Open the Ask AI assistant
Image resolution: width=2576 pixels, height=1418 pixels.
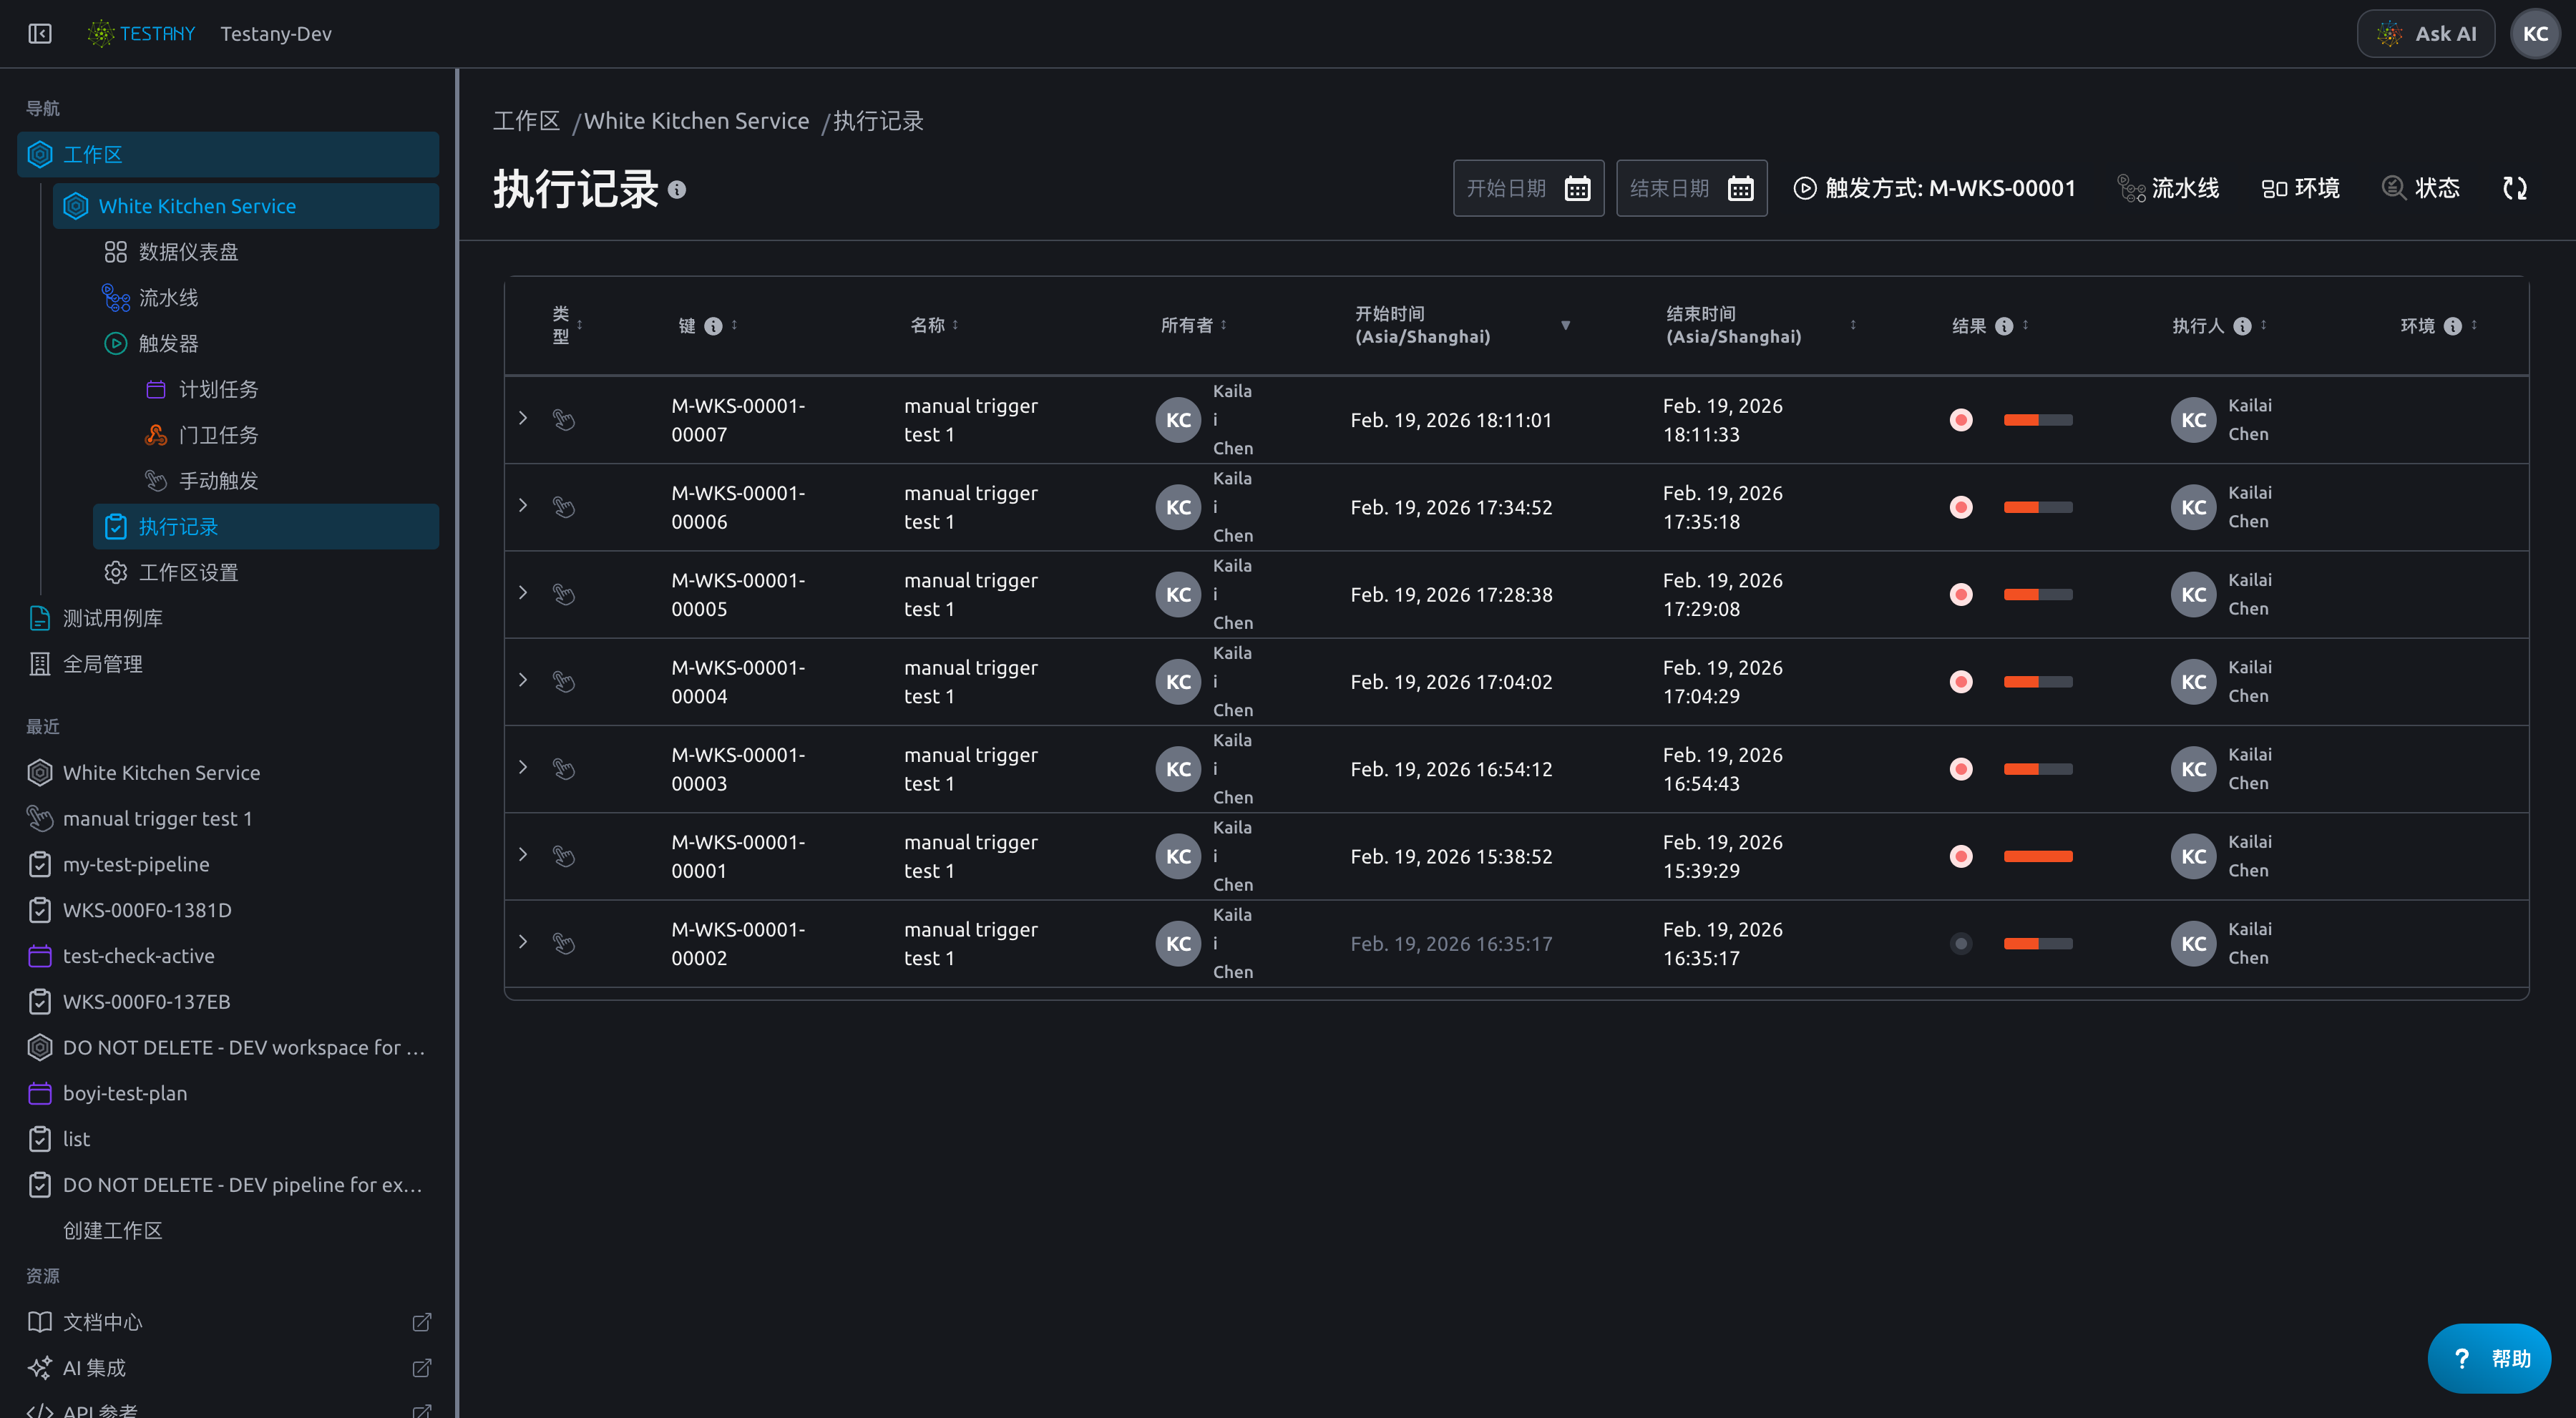[x=2426, y=33]
